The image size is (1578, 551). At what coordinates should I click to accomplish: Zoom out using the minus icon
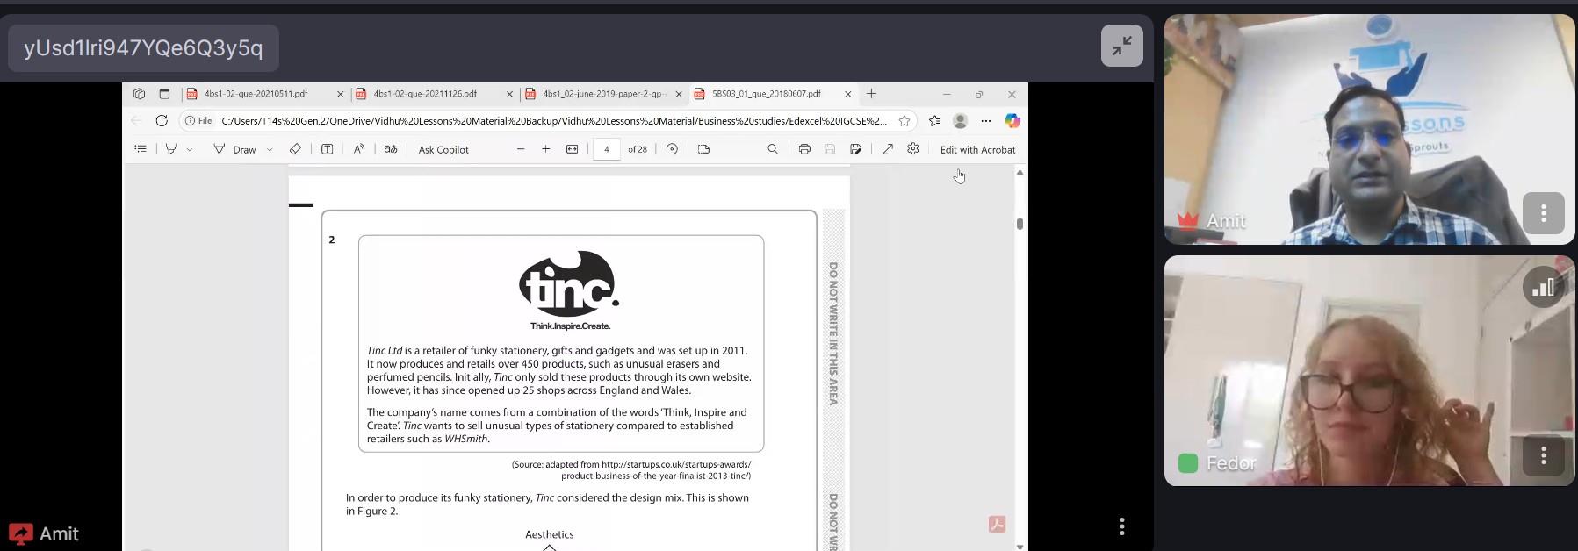tap(521, 149)
